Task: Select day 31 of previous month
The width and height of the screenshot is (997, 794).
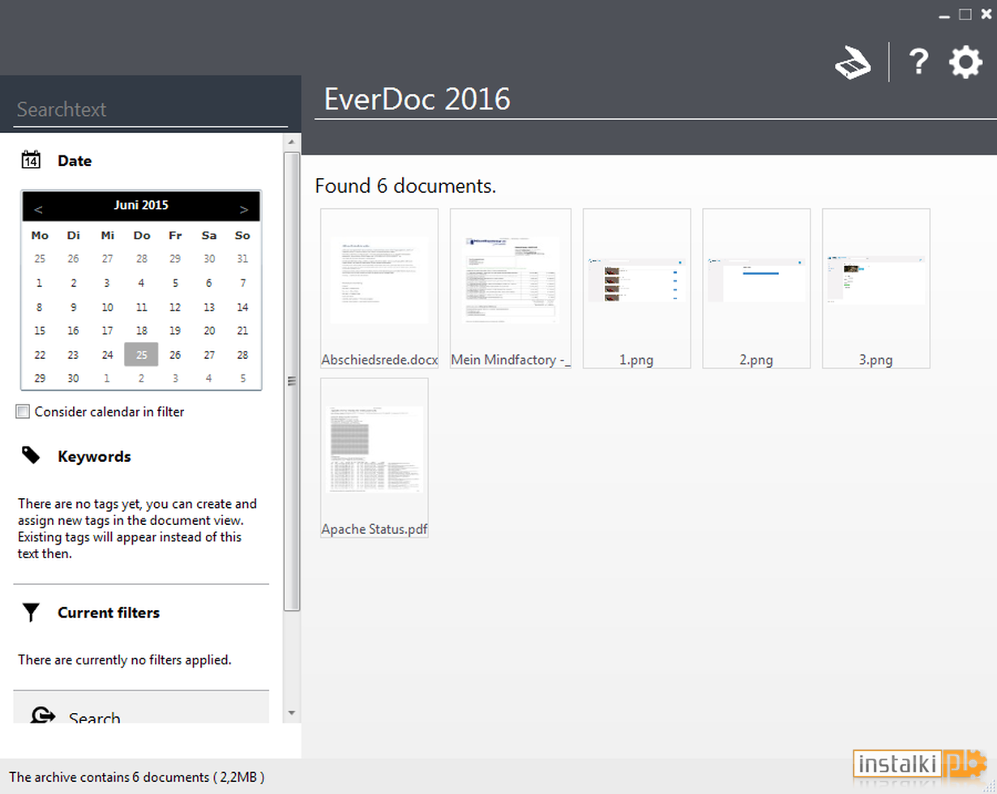Action: pos(242,259)
